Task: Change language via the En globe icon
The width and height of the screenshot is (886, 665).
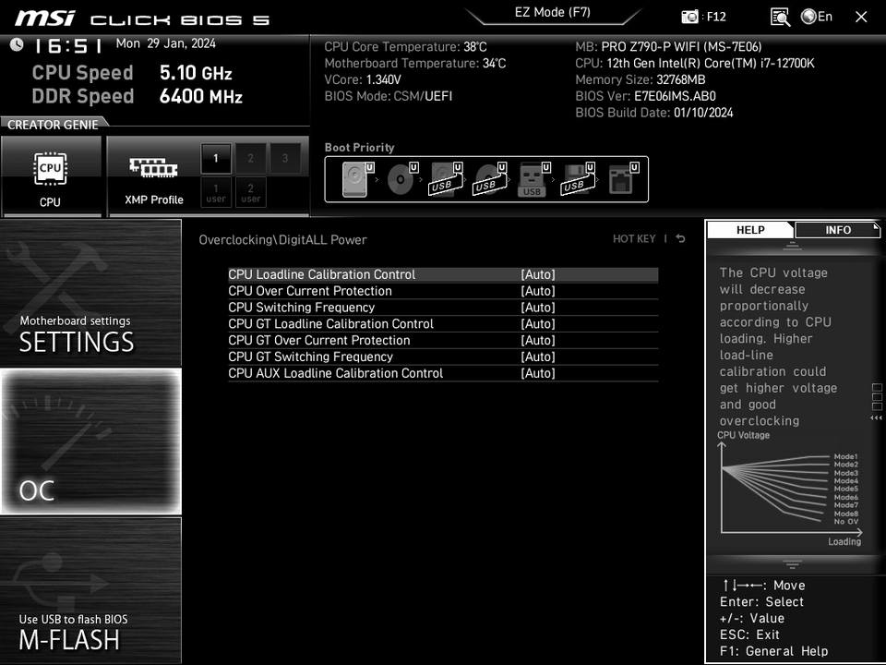Action: point(817,17)
